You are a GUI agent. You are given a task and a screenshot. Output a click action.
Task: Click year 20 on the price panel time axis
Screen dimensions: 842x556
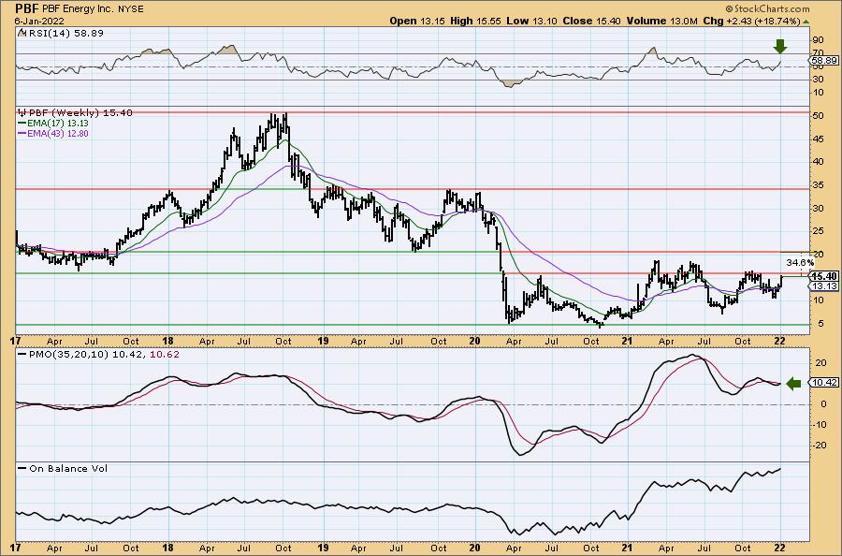click(474, 341)
